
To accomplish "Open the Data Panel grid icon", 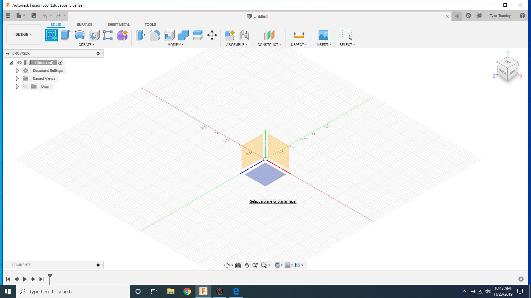I will [x=8, y=16].
